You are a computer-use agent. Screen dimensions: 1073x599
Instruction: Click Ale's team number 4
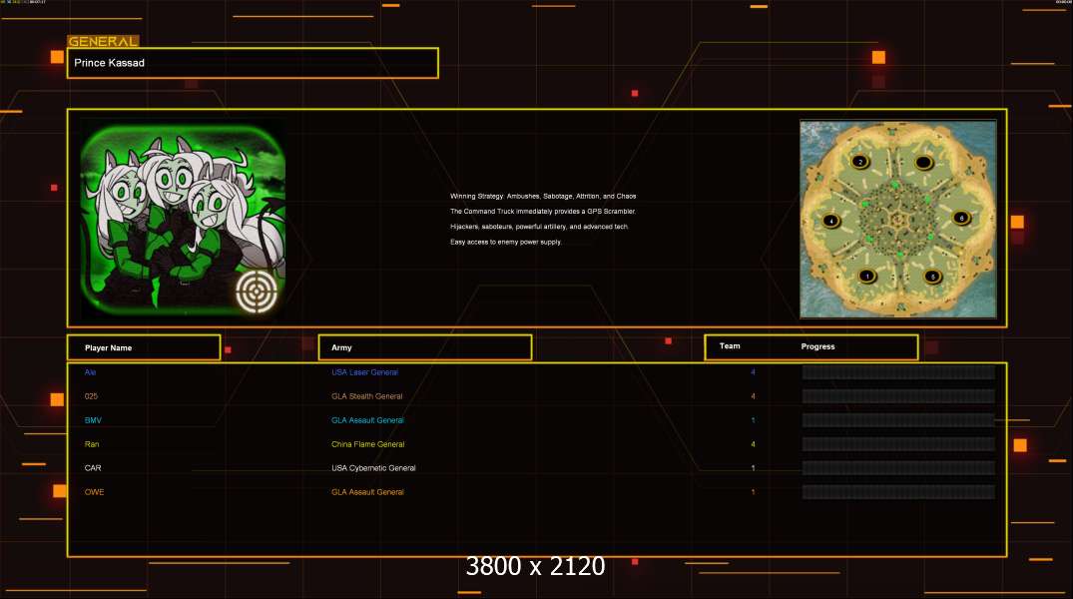coord(753,372)
